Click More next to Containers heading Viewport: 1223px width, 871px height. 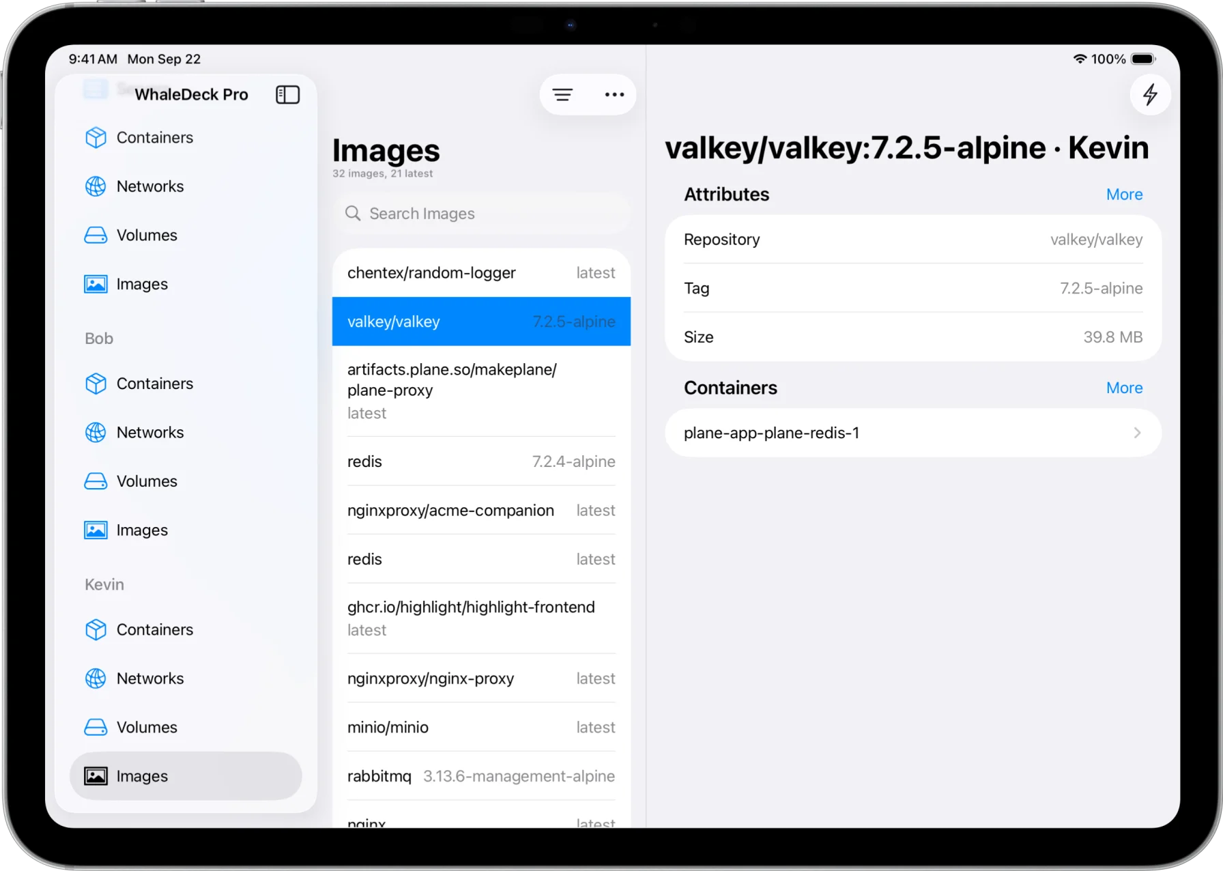pyautogui.click(x=1123, y=387)
